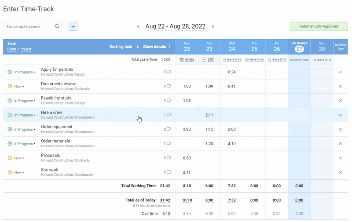Select the Thu 25 column header

tap(254, 47)
